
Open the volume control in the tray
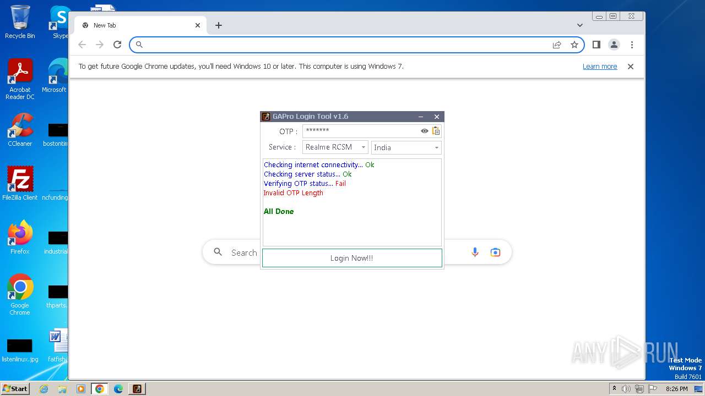(x=626, y=389)
